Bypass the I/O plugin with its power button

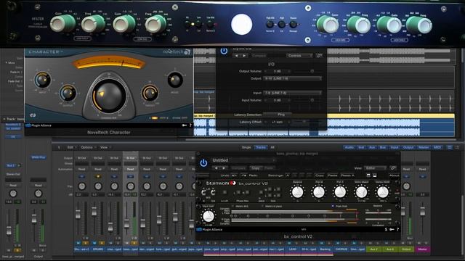coord(224,51)
